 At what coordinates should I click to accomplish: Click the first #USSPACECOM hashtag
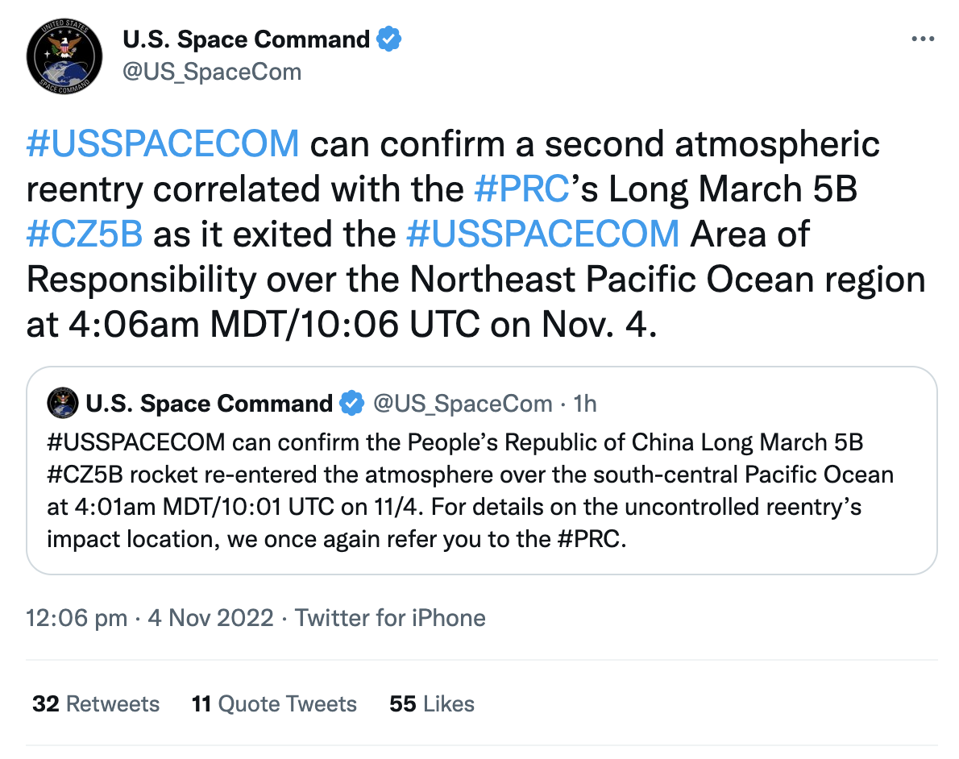coord(163,144)
